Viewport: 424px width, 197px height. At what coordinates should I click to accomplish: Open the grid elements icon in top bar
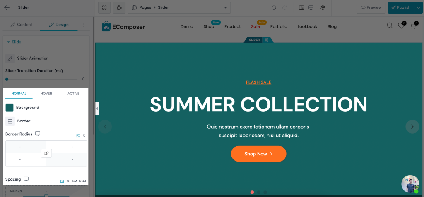pyautogui.click(x=104, y=7)
